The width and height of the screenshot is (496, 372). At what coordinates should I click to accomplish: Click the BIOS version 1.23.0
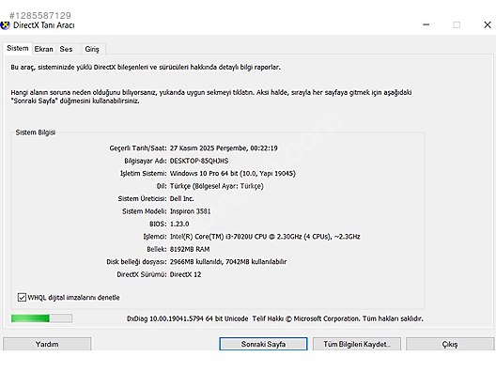click(x=179, y=224)
